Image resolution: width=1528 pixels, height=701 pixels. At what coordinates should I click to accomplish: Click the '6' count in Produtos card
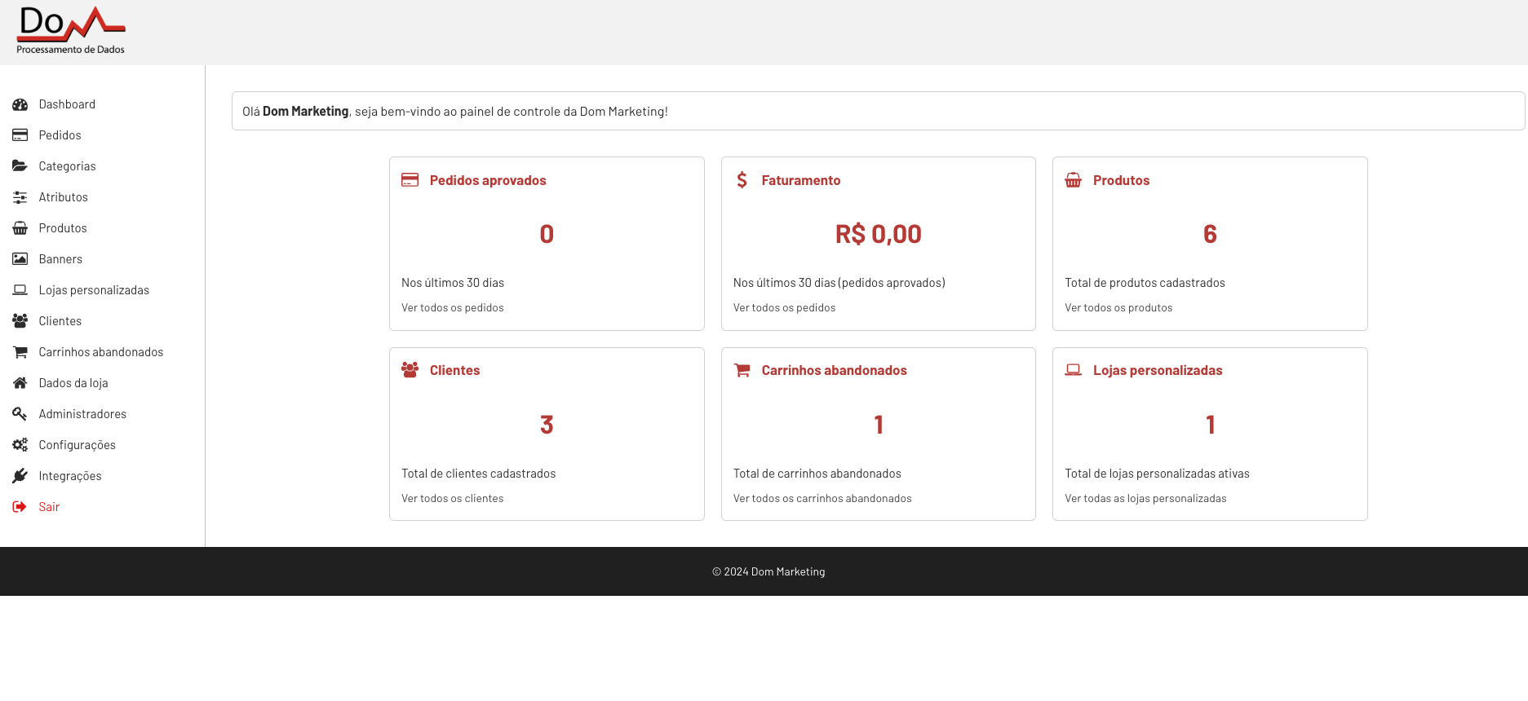click(x=1211, y=235)
